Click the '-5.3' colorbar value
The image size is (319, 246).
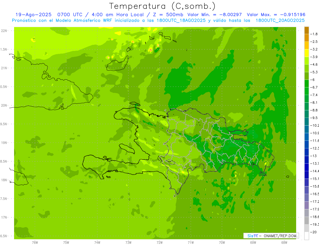(314, 72)
